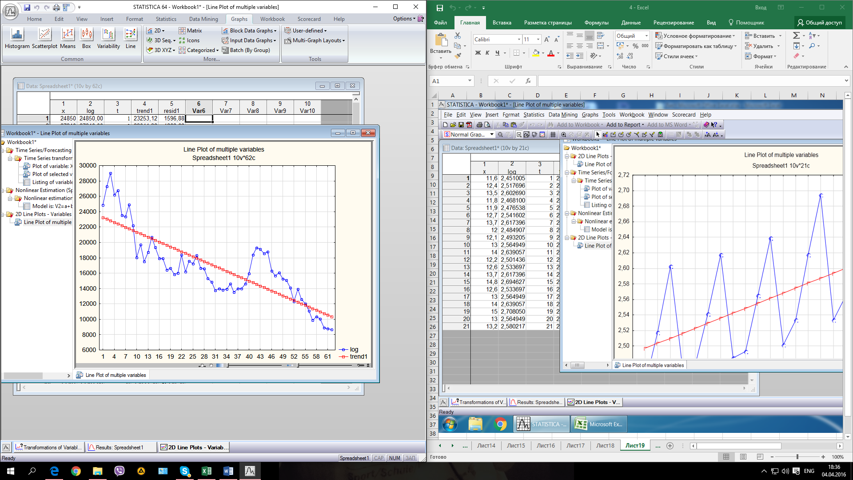
Task: Toggle underline formatting in Excel
Action: (x=497, y=53)
